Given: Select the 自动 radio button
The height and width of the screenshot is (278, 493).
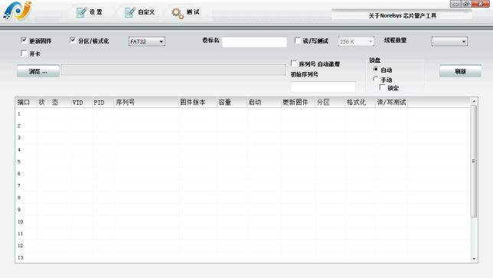Looking at the screenshot, I should click(x=375, y=69).
